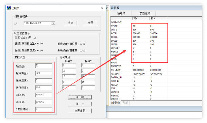Select the MSPEED row label
Screen dimensions: 207x123
click(x=115, y=96)
